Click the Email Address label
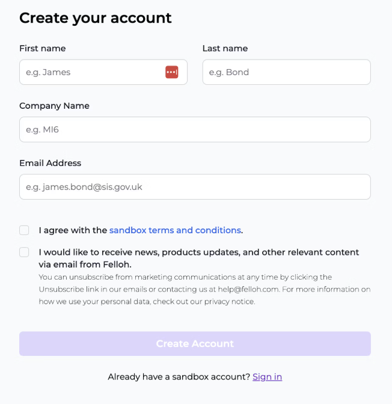The width and height of the screenshot is (392, 404). [x=51, y=163]
